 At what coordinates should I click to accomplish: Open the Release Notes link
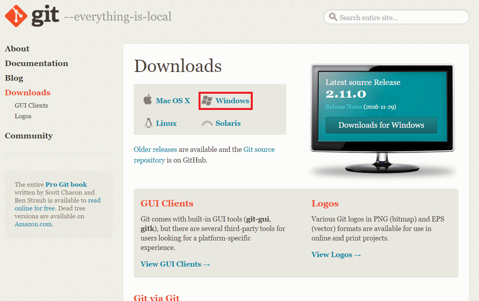pos(343,106)
